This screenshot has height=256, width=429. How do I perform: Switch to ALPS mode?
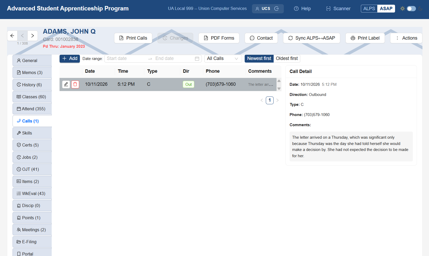[x=369, y=9]
